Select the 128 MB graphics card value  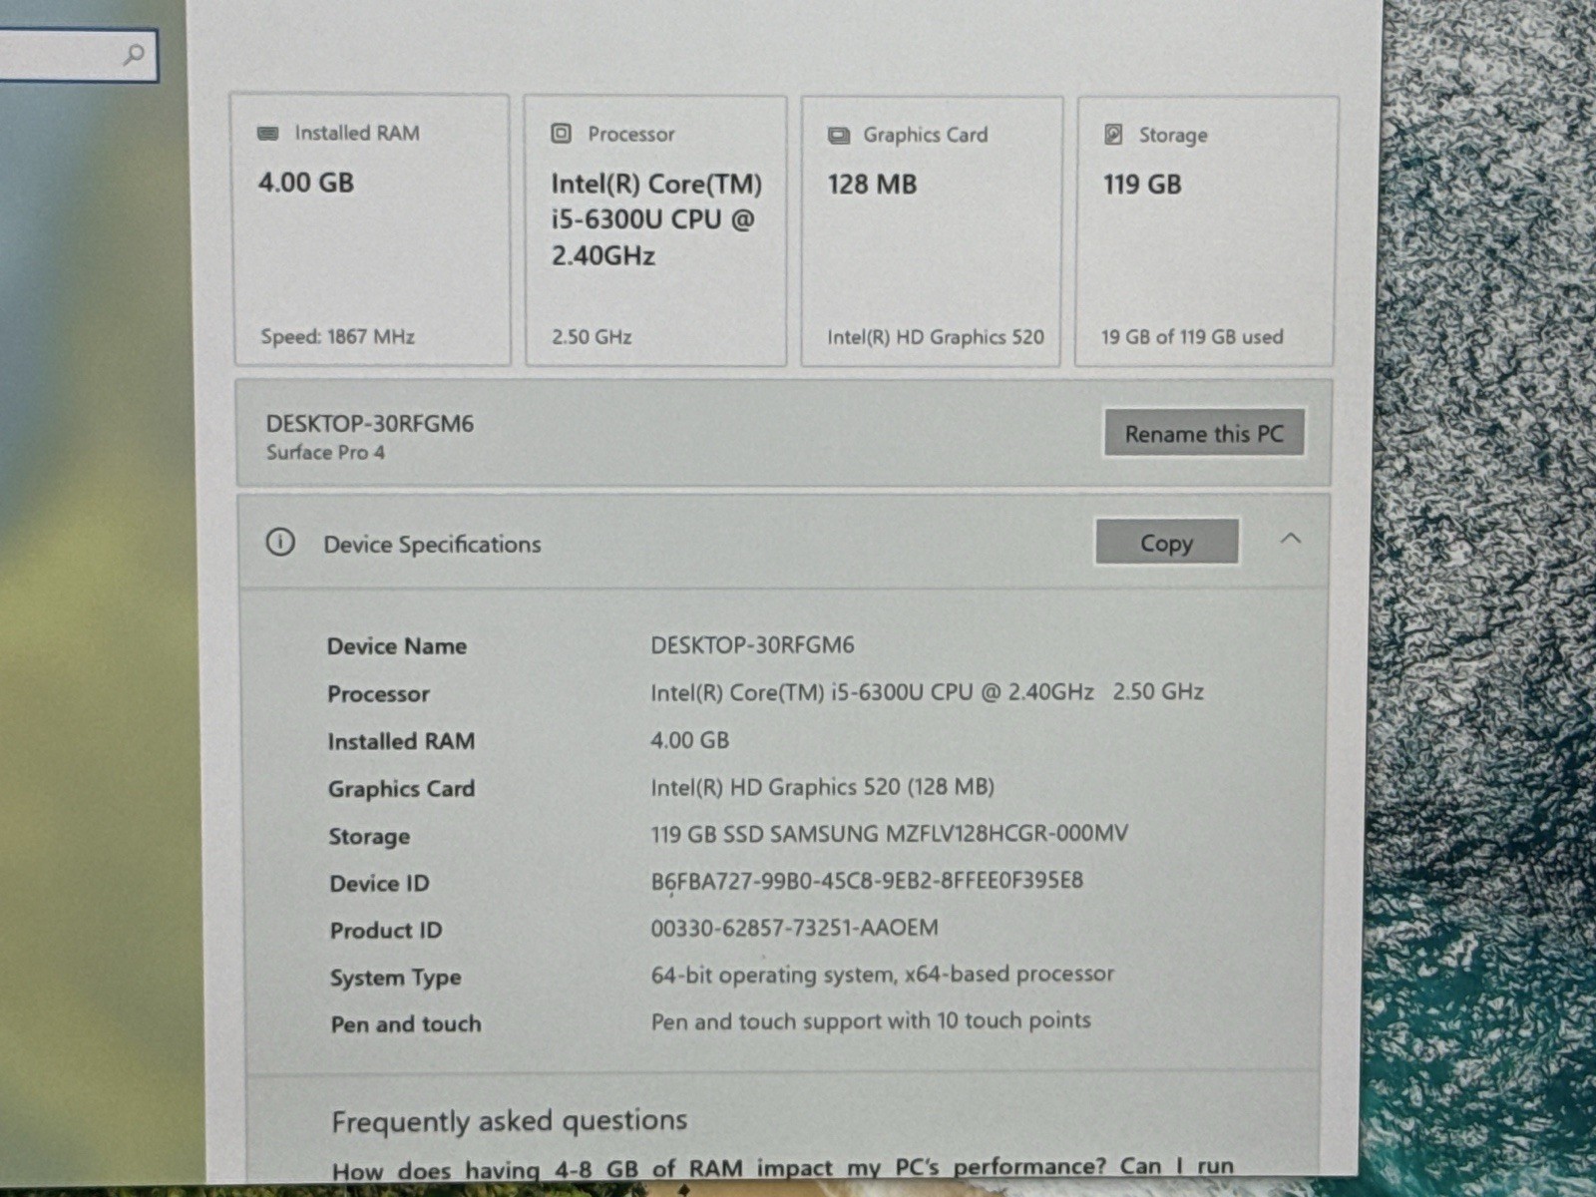[872, 185]
